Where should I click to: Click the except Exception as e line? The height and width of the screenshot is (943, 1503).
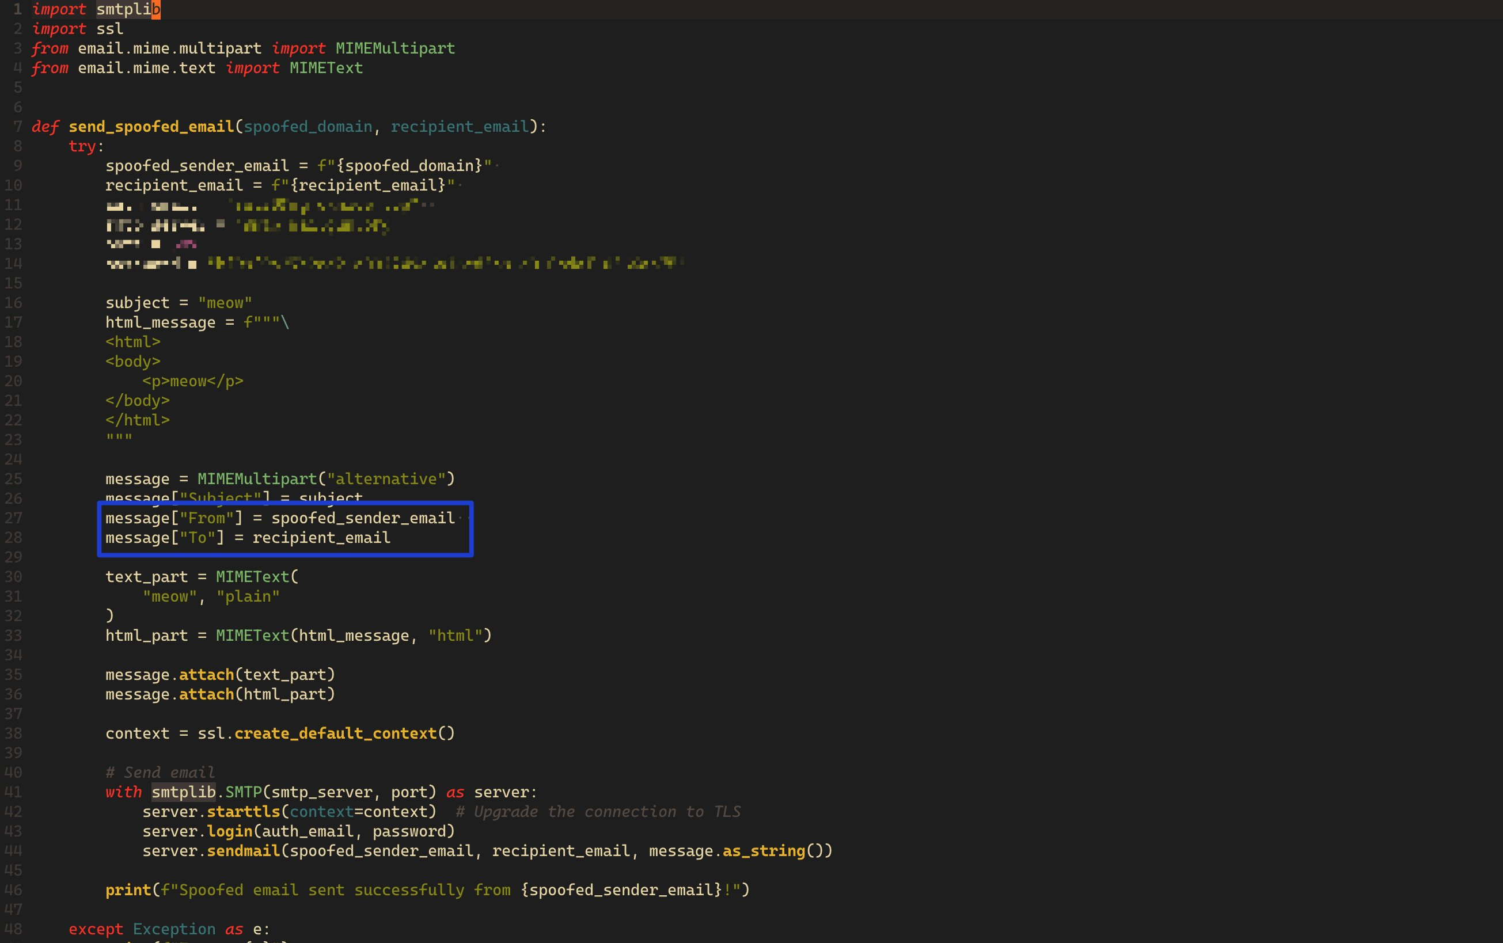(169, 929)
